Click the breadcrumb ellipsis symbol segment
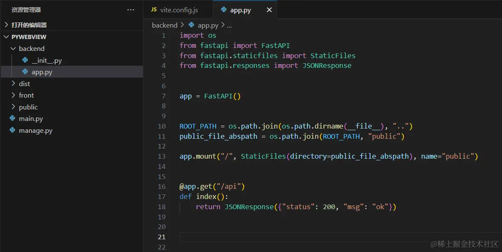This screenshot has height=252, width=502. click(x=229, y=25)
